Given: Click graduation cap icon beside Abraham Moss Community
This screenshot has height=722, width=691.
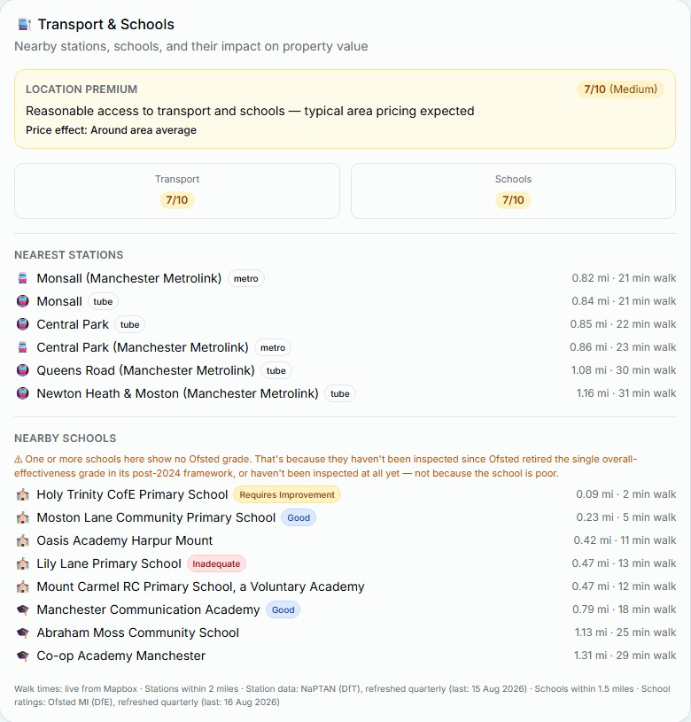Looking at the screenshot, I should pos(22,633).
